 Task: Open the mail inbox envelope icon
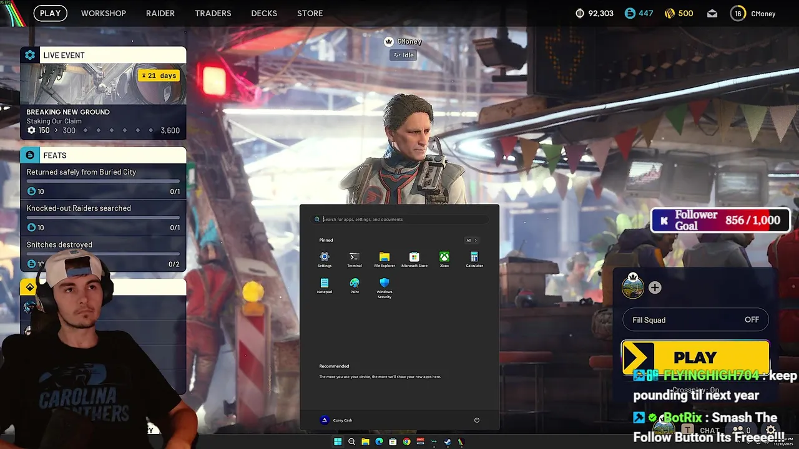pos(712,13)
